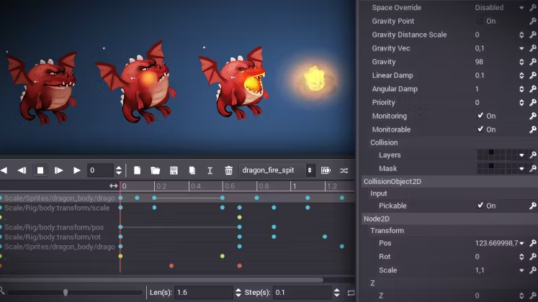The width and height of the screenshot is (538, 302).
Task: Toggle the Gravity Point checkbox
Action: click(x=480, y=22)
